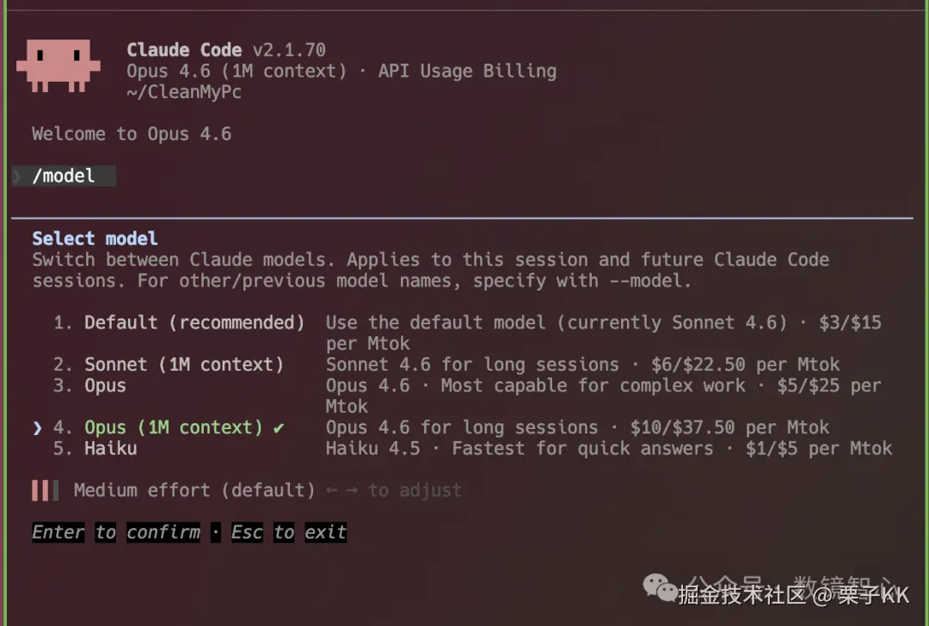
Task: Click the green checkmark next to Opus 1M
Action: 279,427
